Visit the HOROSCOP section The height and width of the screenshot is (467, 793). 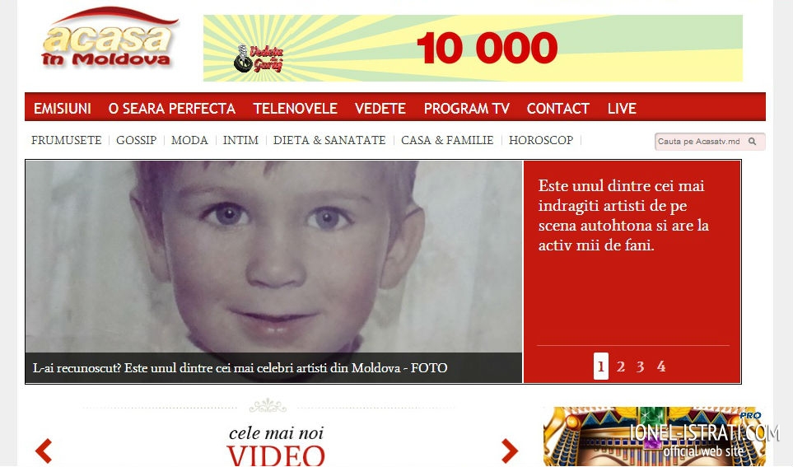[541, 140]
